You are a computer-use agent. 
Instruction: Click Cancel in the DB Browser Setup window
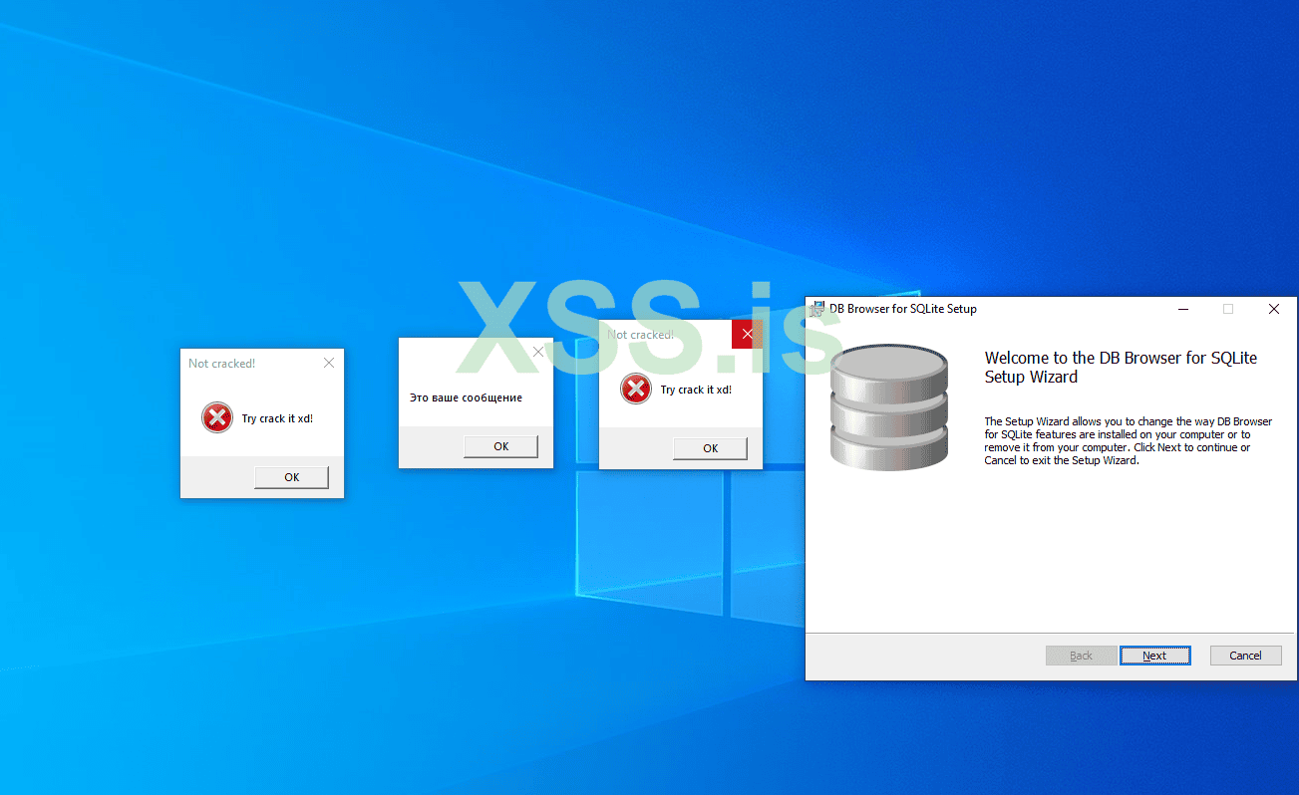(1245, 656)
